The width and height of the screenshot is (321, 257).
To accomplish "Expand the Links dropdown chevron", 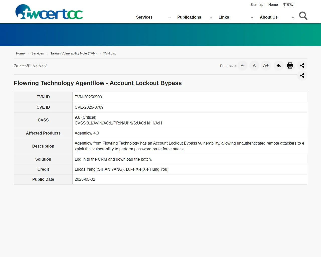I will 252,18.
